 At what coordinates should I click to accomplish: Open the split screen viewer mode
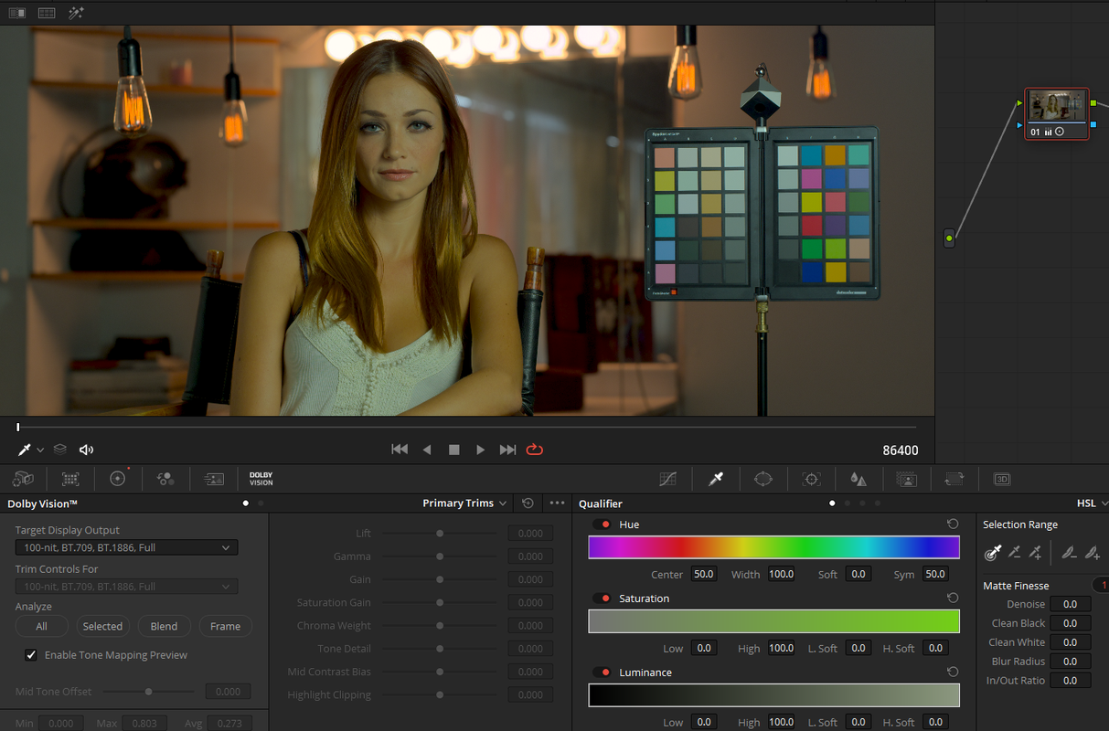(47, 13)
